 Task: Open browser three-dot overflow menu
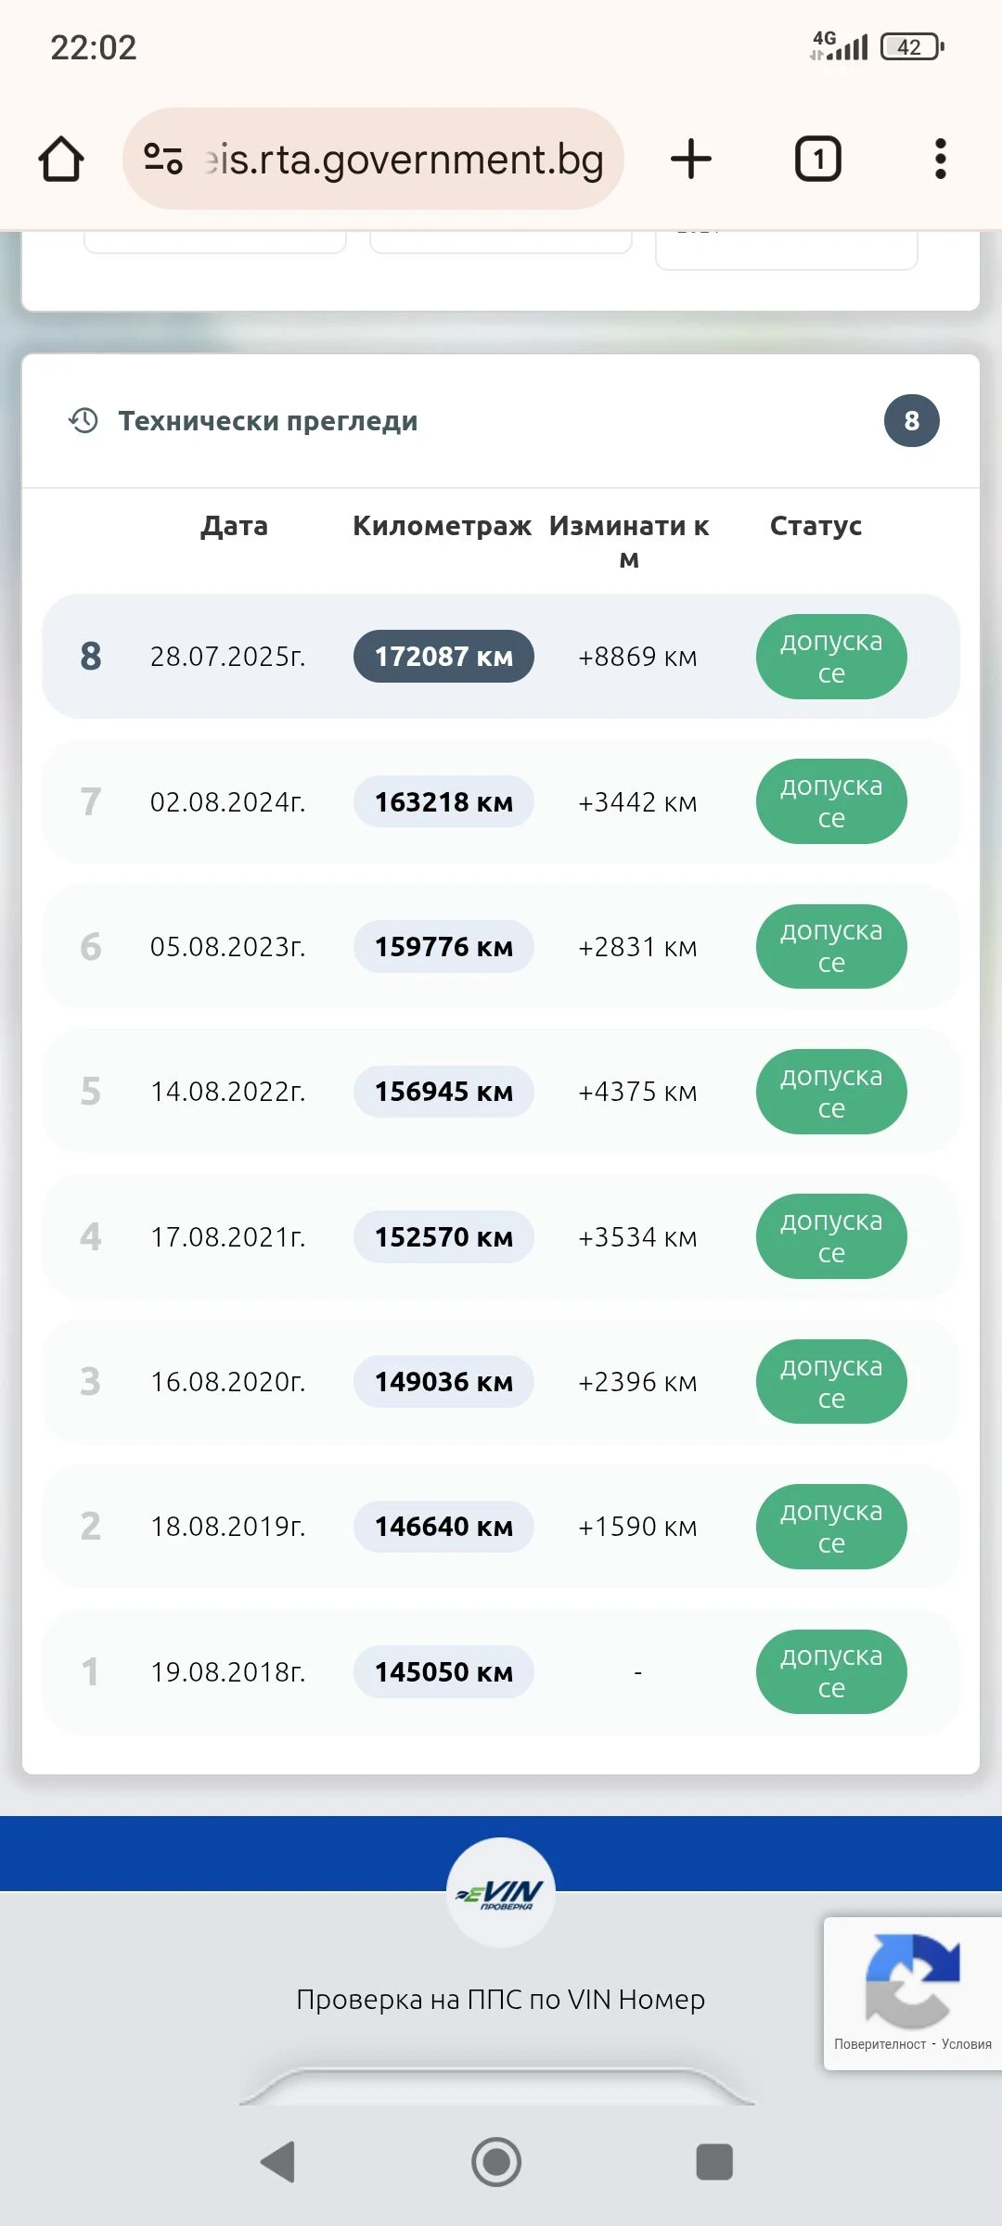[x=940, y=159]
